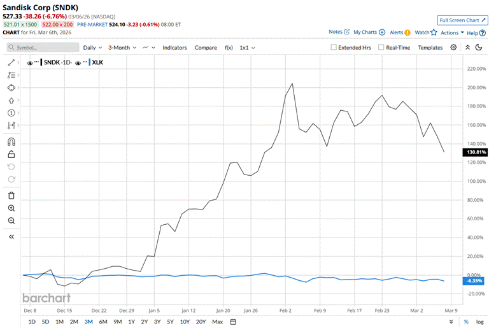The image size is (496, 328).
Task: Open the Indicators panel
Action: [174, 47]
